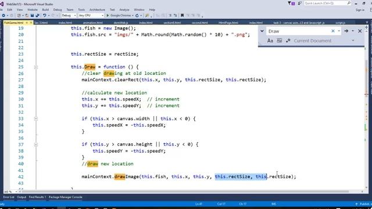The image size is (372, 209).
Task: Open the Undo history dropdown arrow
Action: 48,16
